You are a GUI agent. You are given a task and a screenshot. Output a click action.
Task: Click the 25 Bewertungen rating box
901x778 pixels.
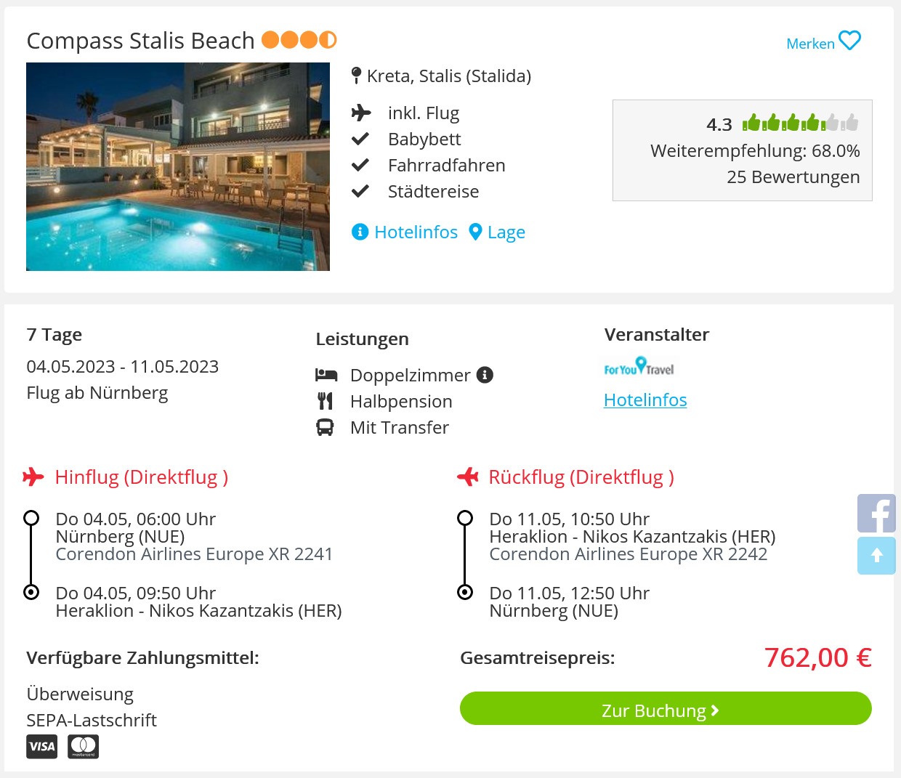tap(742, 150)
